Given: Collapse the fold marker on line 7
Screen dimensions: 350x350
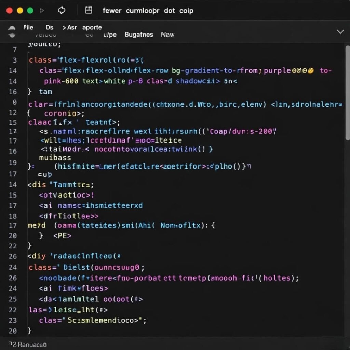Looking at the screenshot, I should click(x=28, y=51).
